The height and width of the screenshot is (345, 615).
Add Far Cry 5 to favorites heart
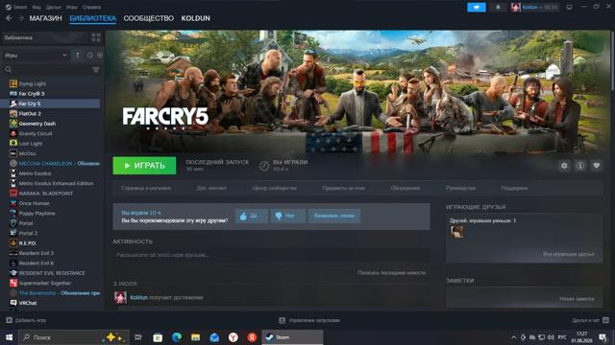click(x=596, y=166)
